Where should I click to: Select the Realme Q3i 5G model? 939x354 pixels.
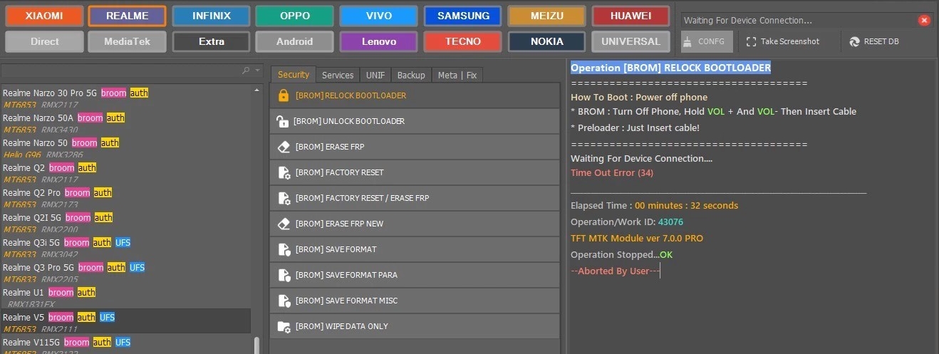pos(126,248)
